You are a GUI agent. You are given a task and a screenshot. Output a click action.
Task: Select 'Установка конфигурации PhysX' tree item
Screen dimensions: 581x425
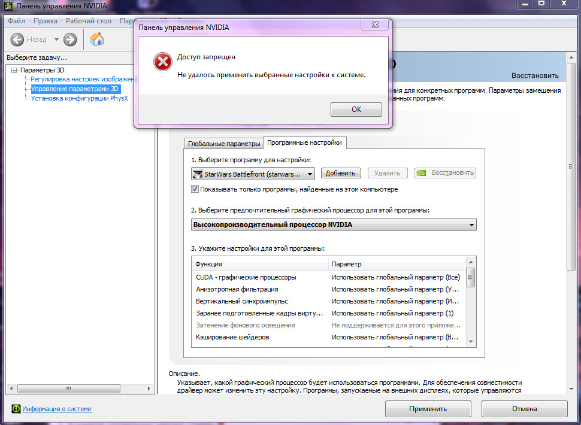[79, 98]
